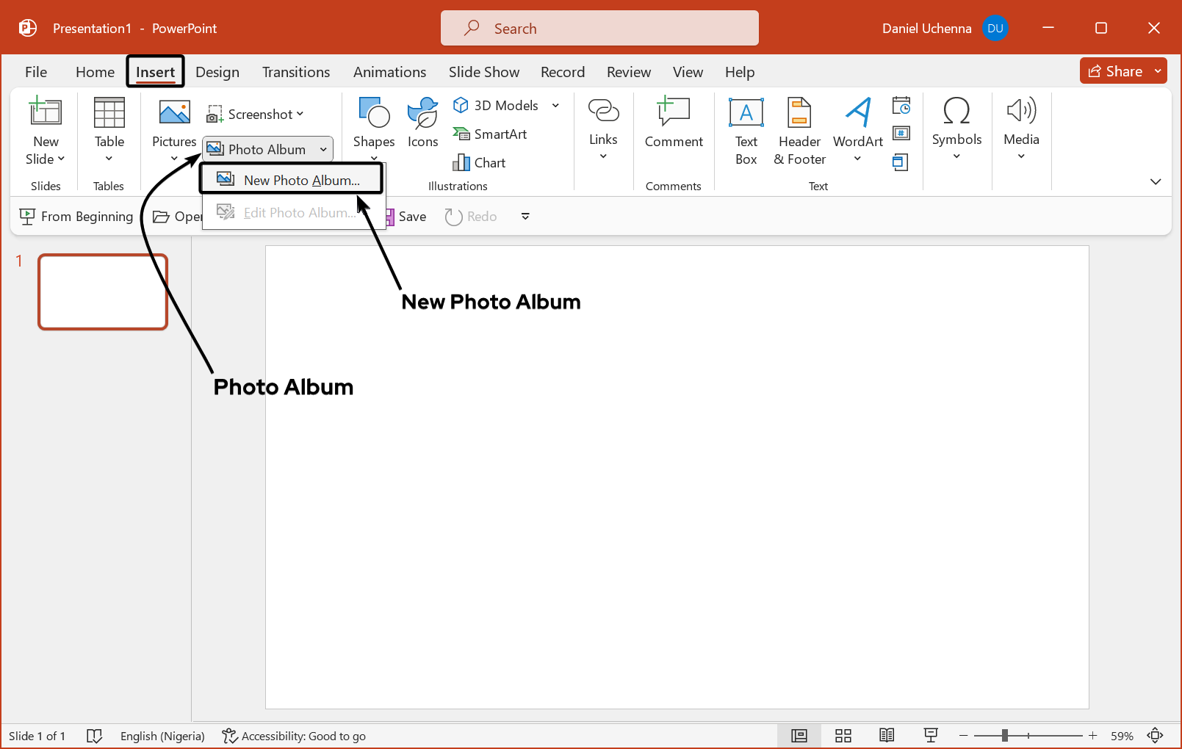Adjust the zoom slider handle

point(1004,736)
